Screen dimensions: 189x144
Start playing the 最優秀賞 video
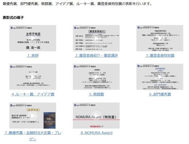pyautogui.click(x=33, y=116)
